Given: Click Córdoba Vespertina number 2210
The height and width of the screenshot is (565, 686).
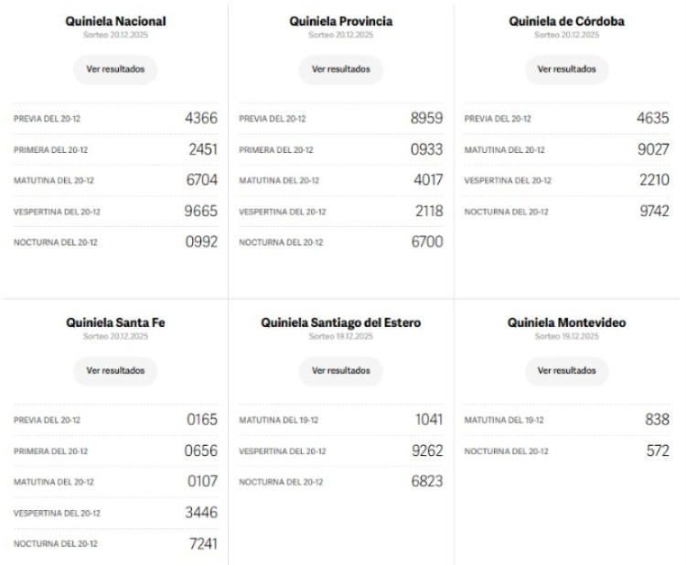Looking at the screenshot, I should pyautogui.click(x=654, y=180).
